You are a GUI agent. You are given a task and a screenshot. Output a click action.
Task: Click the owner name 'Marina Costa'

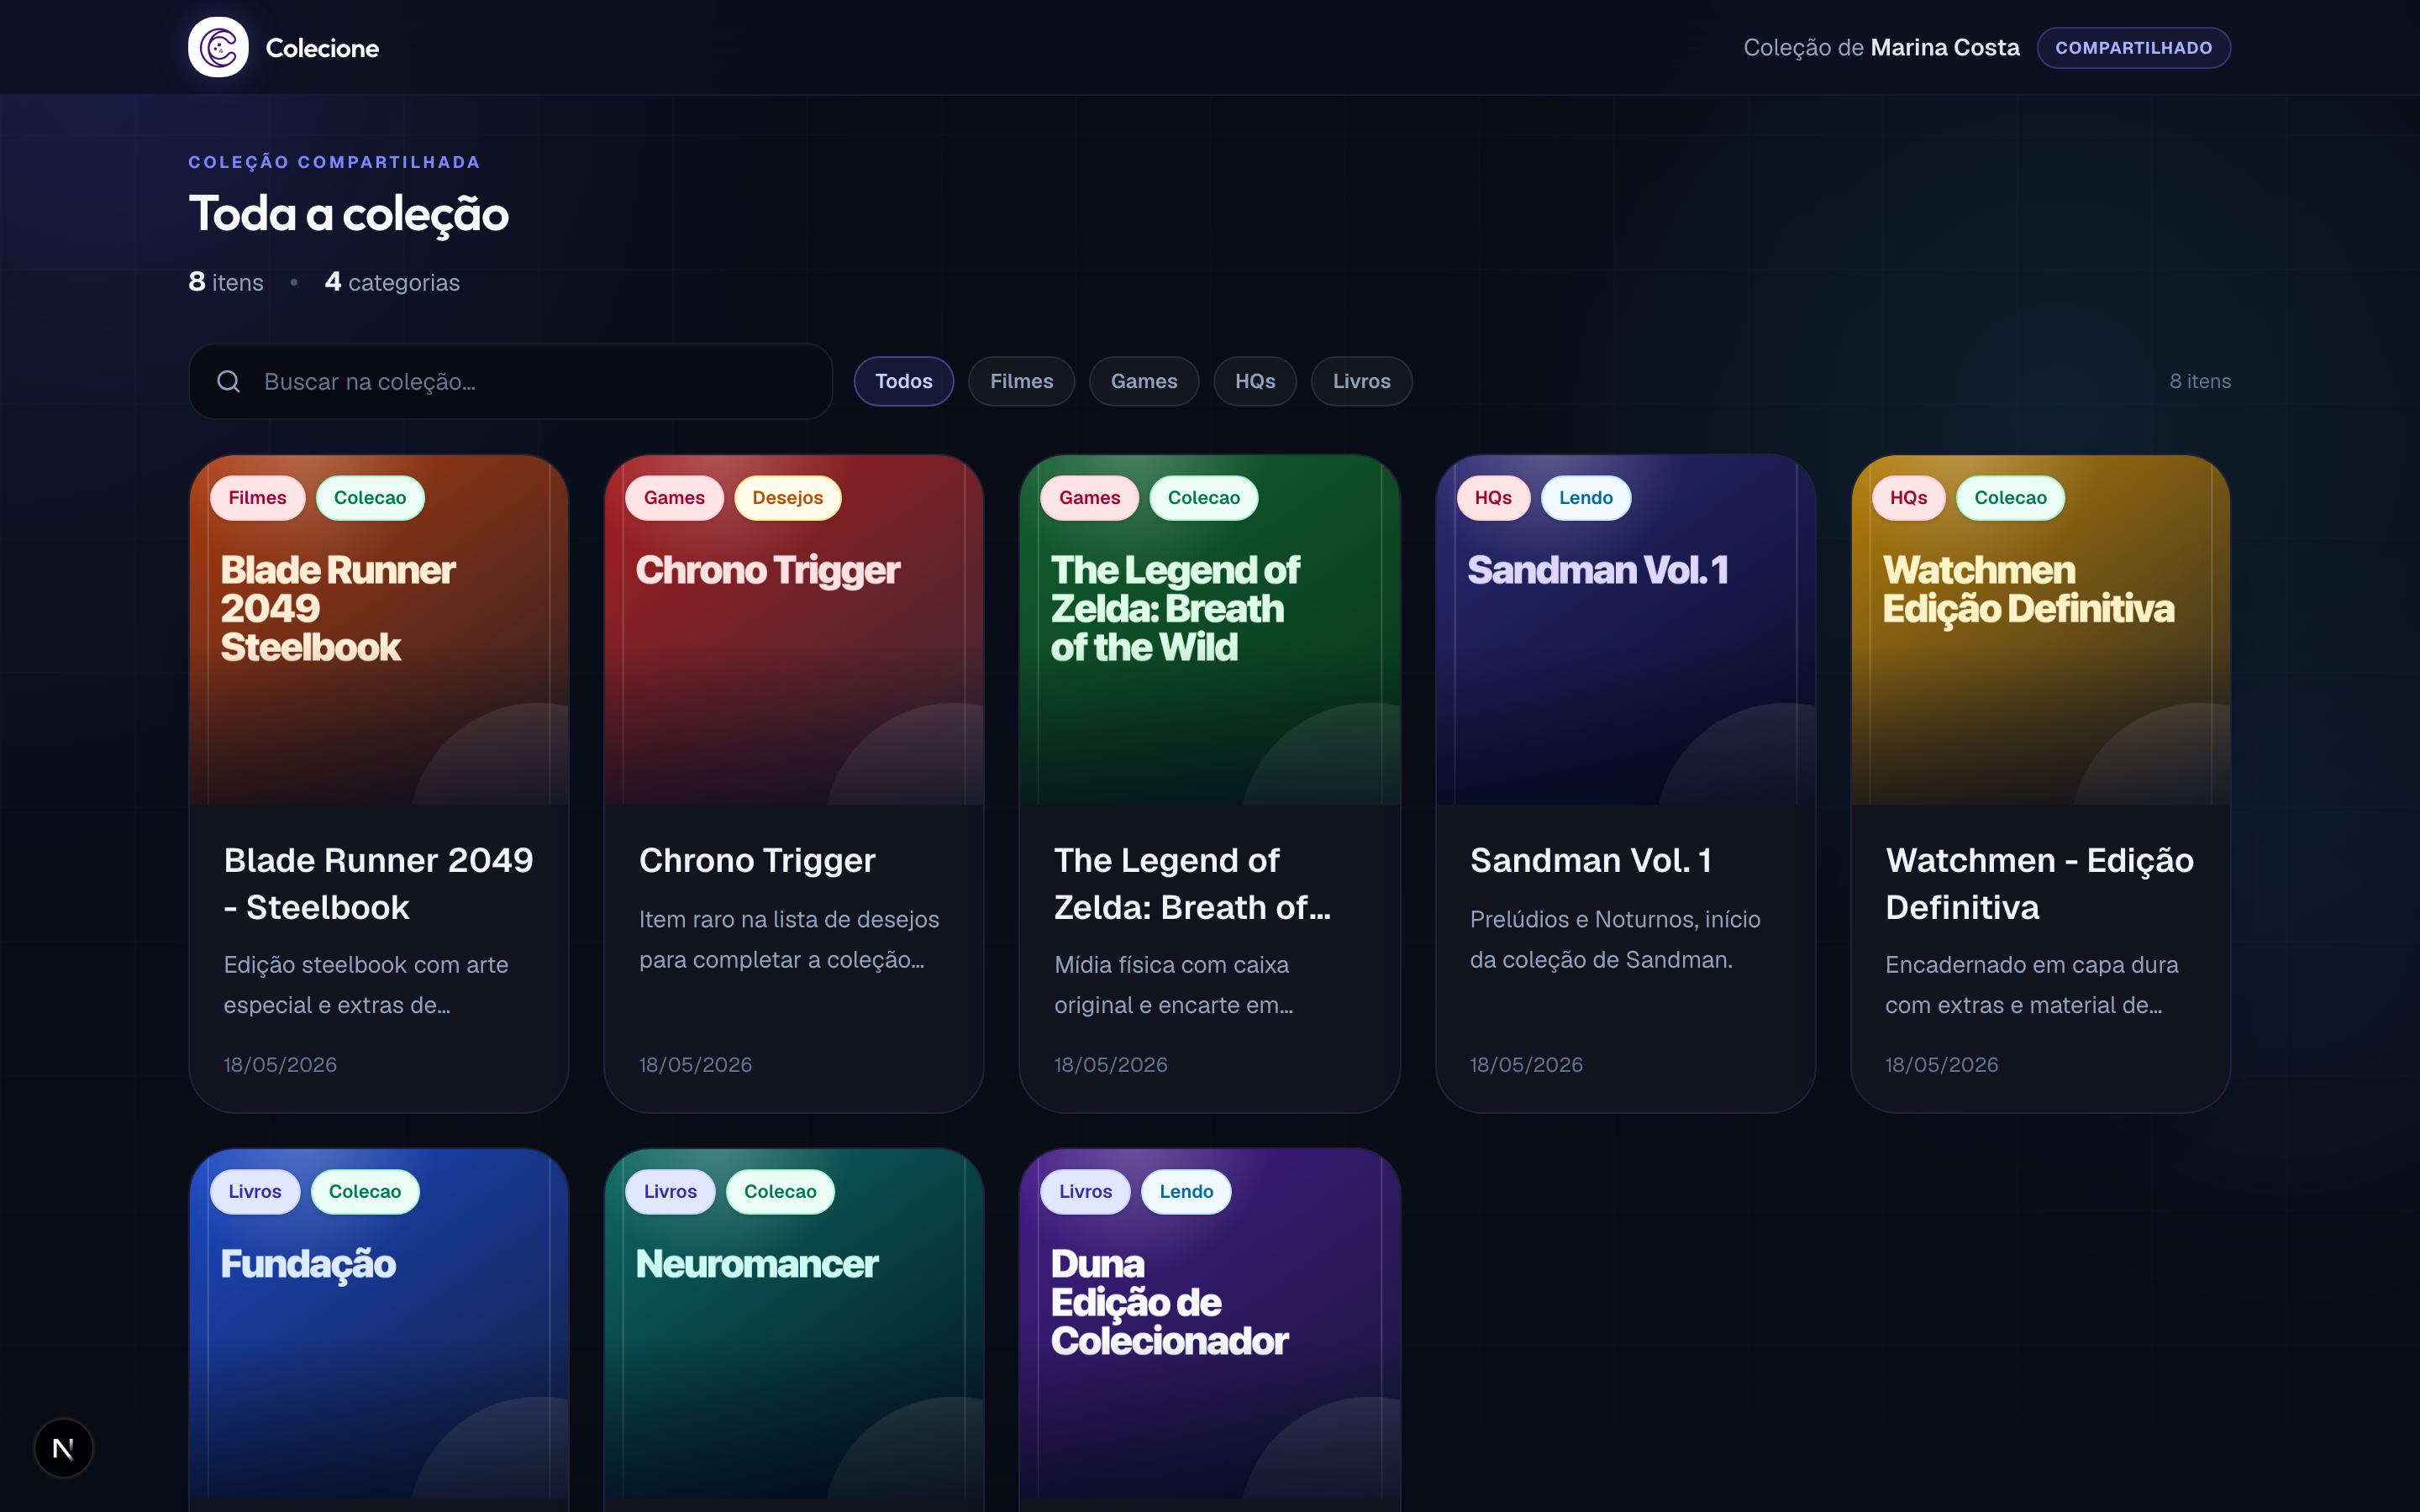coord(1944,48)
